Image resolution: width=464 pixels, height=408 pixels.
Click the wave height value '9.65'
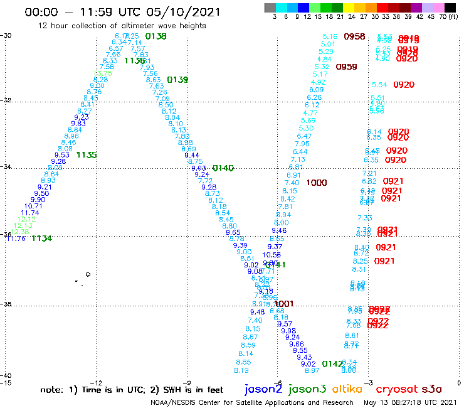click(233, 232)
